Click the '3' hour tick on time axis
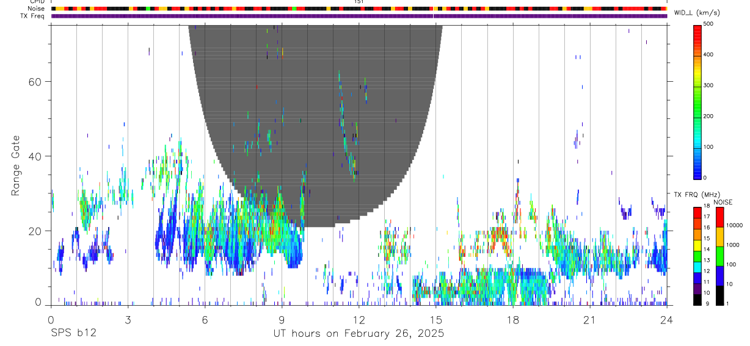 128,320
